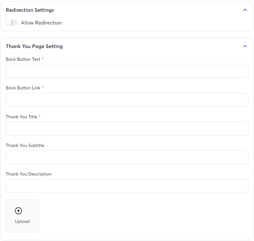Click the plus circle upload icon
This screenshot has width=254, height=241.
pos(18,211)
